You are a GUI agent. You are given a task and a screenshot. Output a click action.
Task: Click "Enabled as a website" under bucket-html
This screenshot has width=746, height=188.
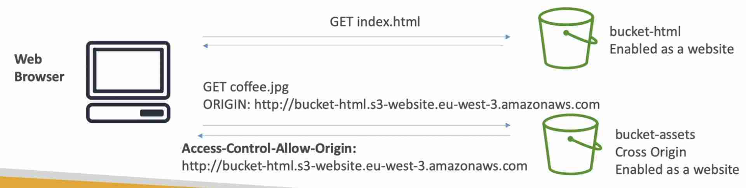(x=671, y=49)
